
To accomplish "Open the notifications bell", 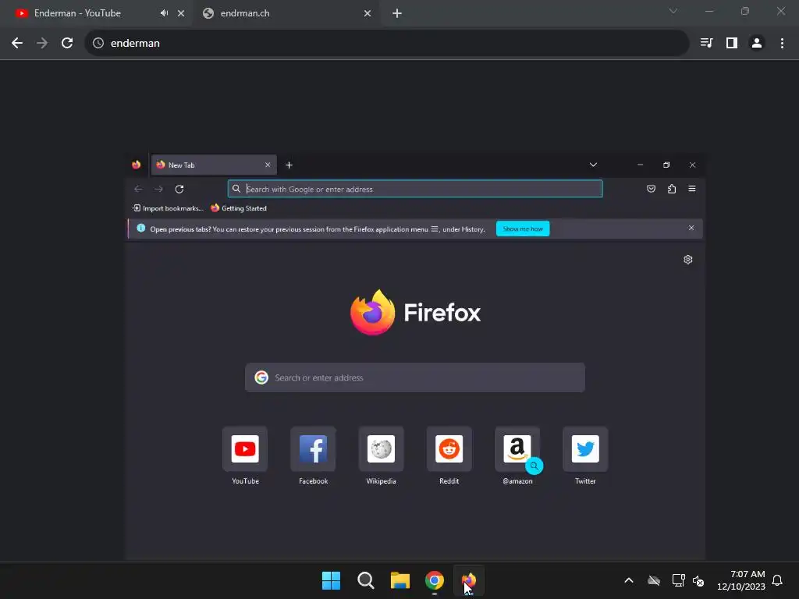I will click(777, 580).
